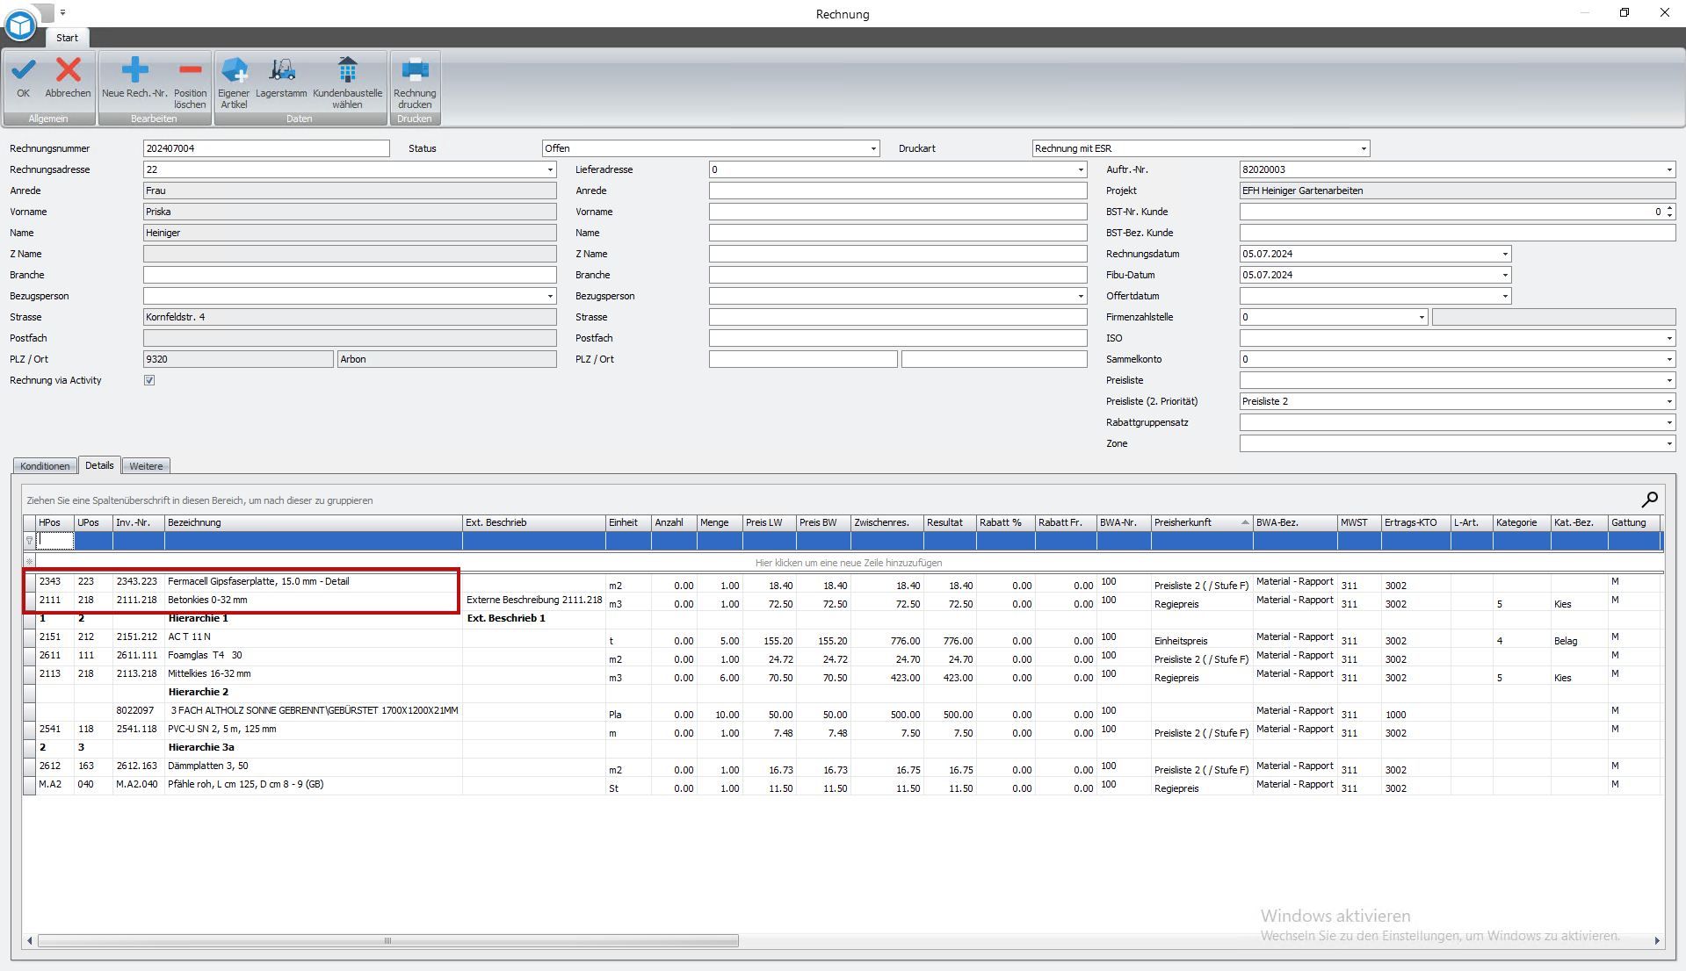
Task: Expand the Rechnungsadresse dropdown
Action: click(550, 169)
